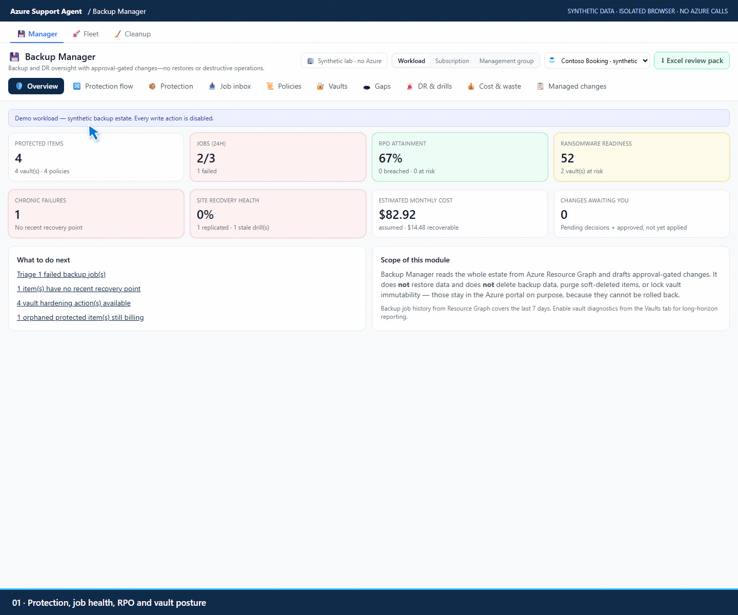This screenshot has width=738, height=615.
Task: Click the Site Recovery Health card
Action: tap(278, 214)
